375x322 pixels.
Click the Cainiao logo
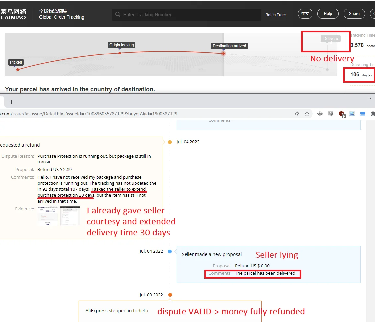pyautogui.click(x=13, y=14)
